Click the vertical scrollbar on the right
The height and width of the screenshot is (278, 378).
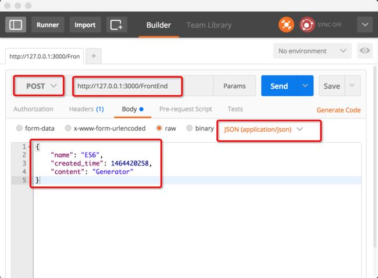375,157
